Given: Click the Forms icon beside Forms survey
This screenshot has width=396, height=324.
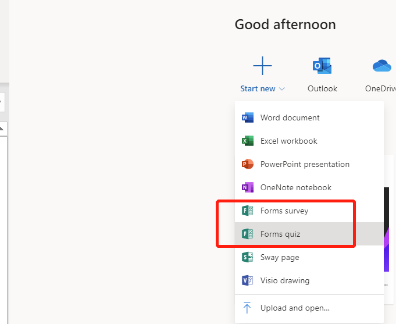Looking at the screenshot, I should click(248, 211).
